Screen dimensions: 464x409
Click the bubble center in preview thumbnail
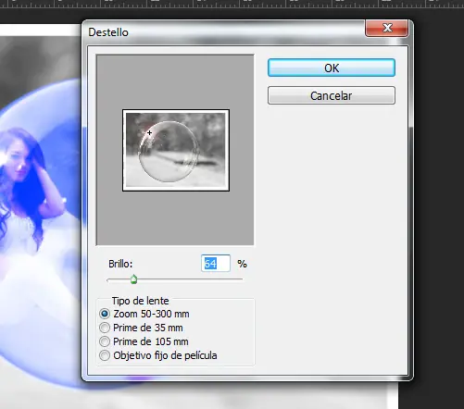[169, 151]
